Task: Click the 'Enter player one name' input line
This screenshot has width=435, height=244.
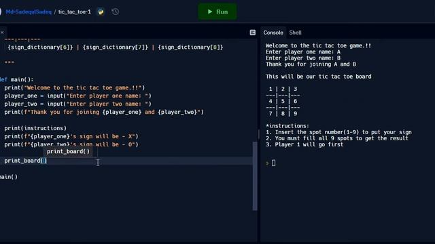Action: [77, 96]
